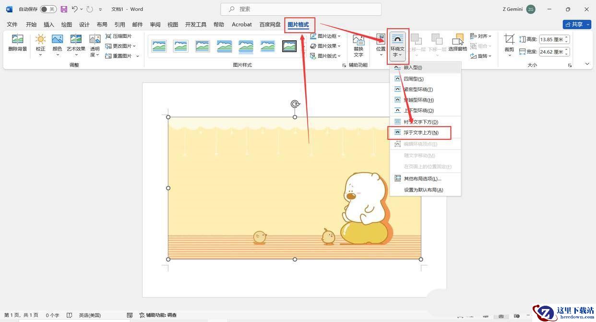Click the Width spinner arrows

tap(567, 52)
